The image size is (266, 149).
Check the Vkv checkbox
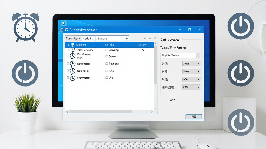click(x=107, y=78)
